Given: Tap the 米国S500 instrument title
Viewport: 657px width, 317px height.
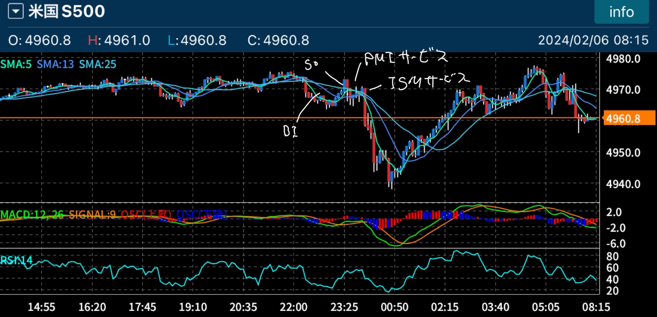Looking at the screenshot, I should click(67, 11).
